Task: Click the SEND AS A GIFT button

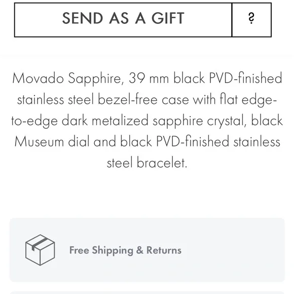Action: coord(123,20)
